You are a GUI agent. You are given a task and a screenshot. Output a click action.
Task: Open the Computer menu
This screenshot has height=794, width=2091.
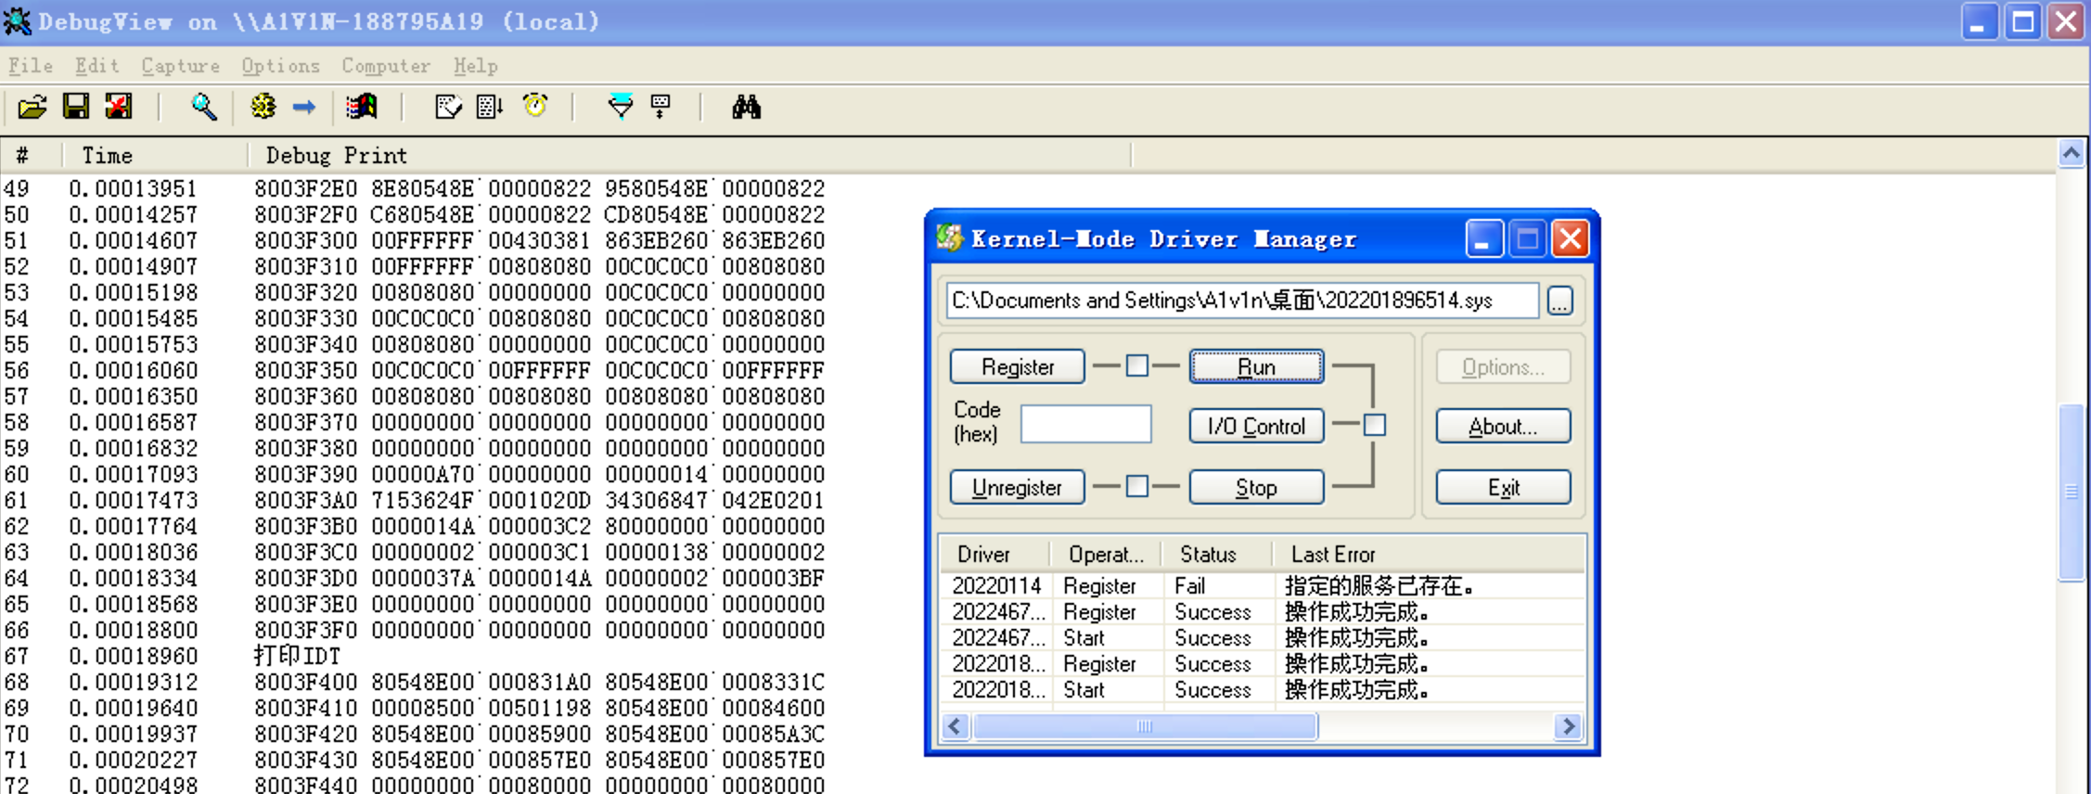click(386, 66)
